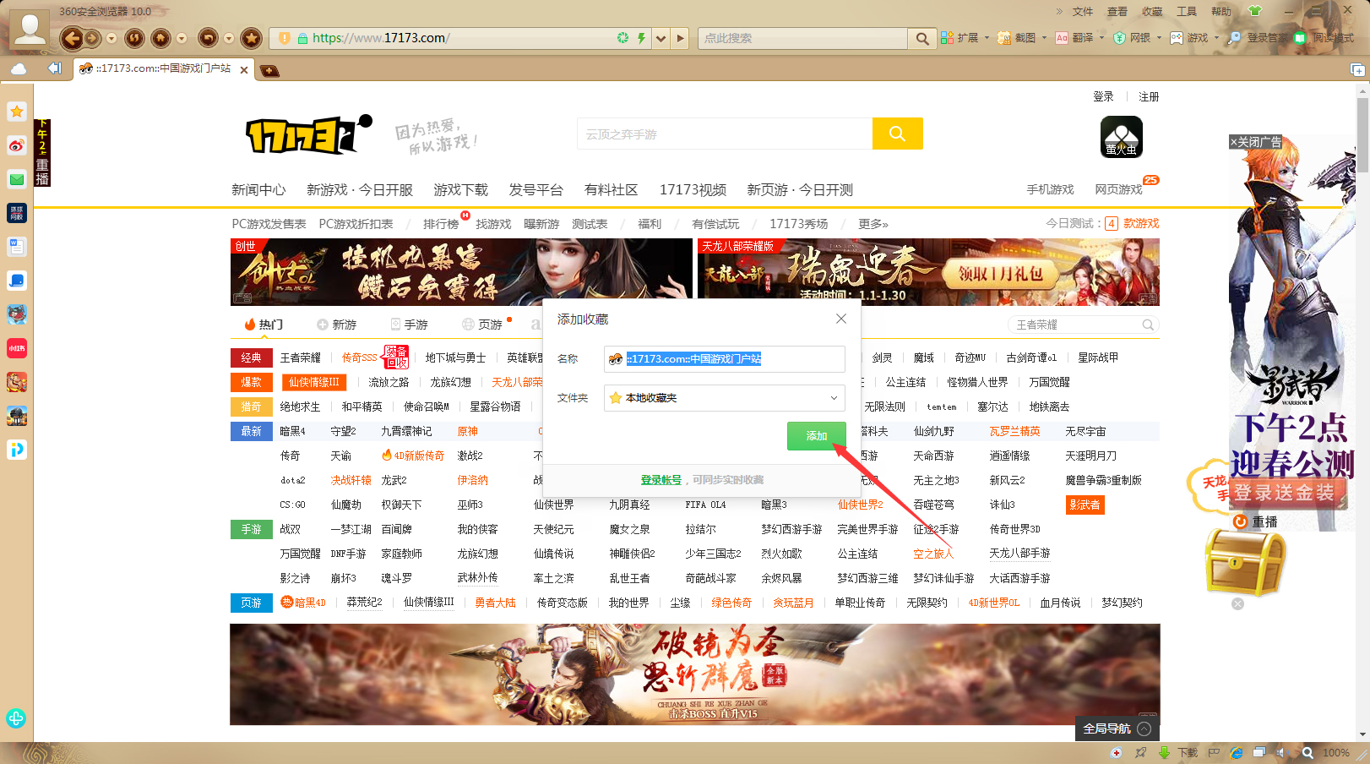Click the orange search button on 17173 site
This screenshot has width=1370, height=764.
tap(897, 134)
